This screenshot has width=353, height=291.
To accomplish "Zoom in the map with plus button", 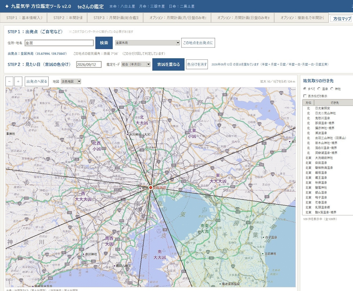I will [x=18, y=81].
